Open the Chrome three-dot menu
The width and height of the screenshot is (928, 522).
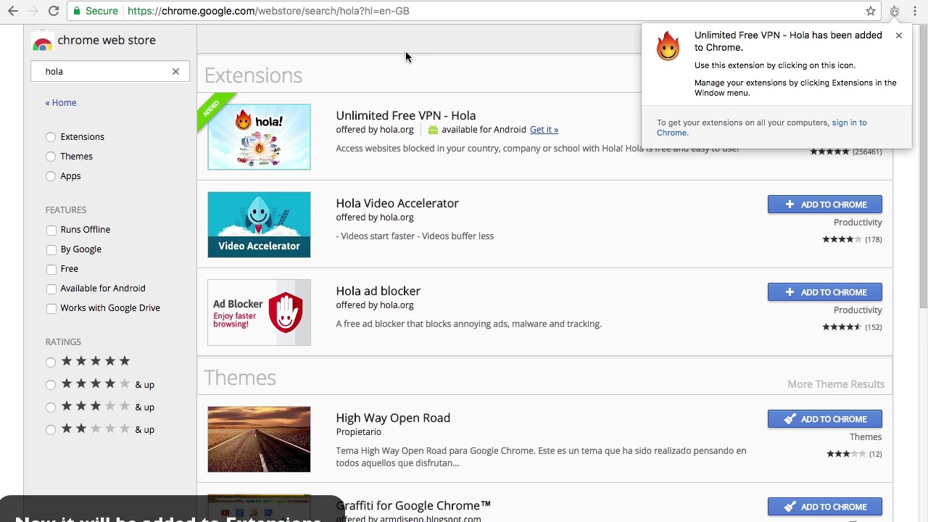pos(915,11)
